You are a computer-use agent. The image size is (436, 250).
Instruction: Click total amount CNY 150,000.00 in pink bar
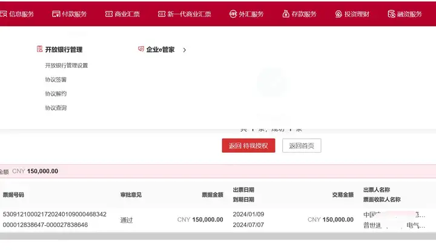[35, 171]
